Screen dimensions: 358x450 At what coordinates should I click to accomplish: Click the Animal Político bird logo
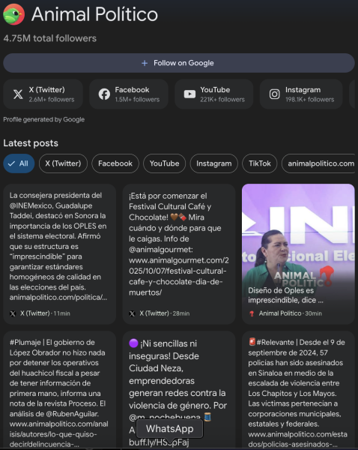click(13, 14)
